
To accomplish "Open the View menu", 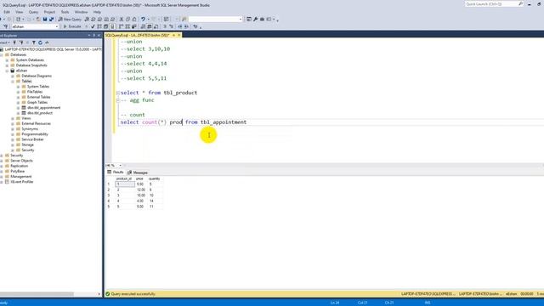I will (x=19, y=12).
